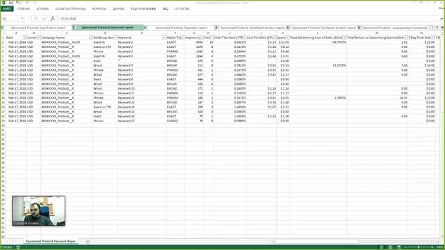Click the macro record icon in status bar
Viewport: 445px width, 250px height.
pyautogui.click(x=18, y=247)
